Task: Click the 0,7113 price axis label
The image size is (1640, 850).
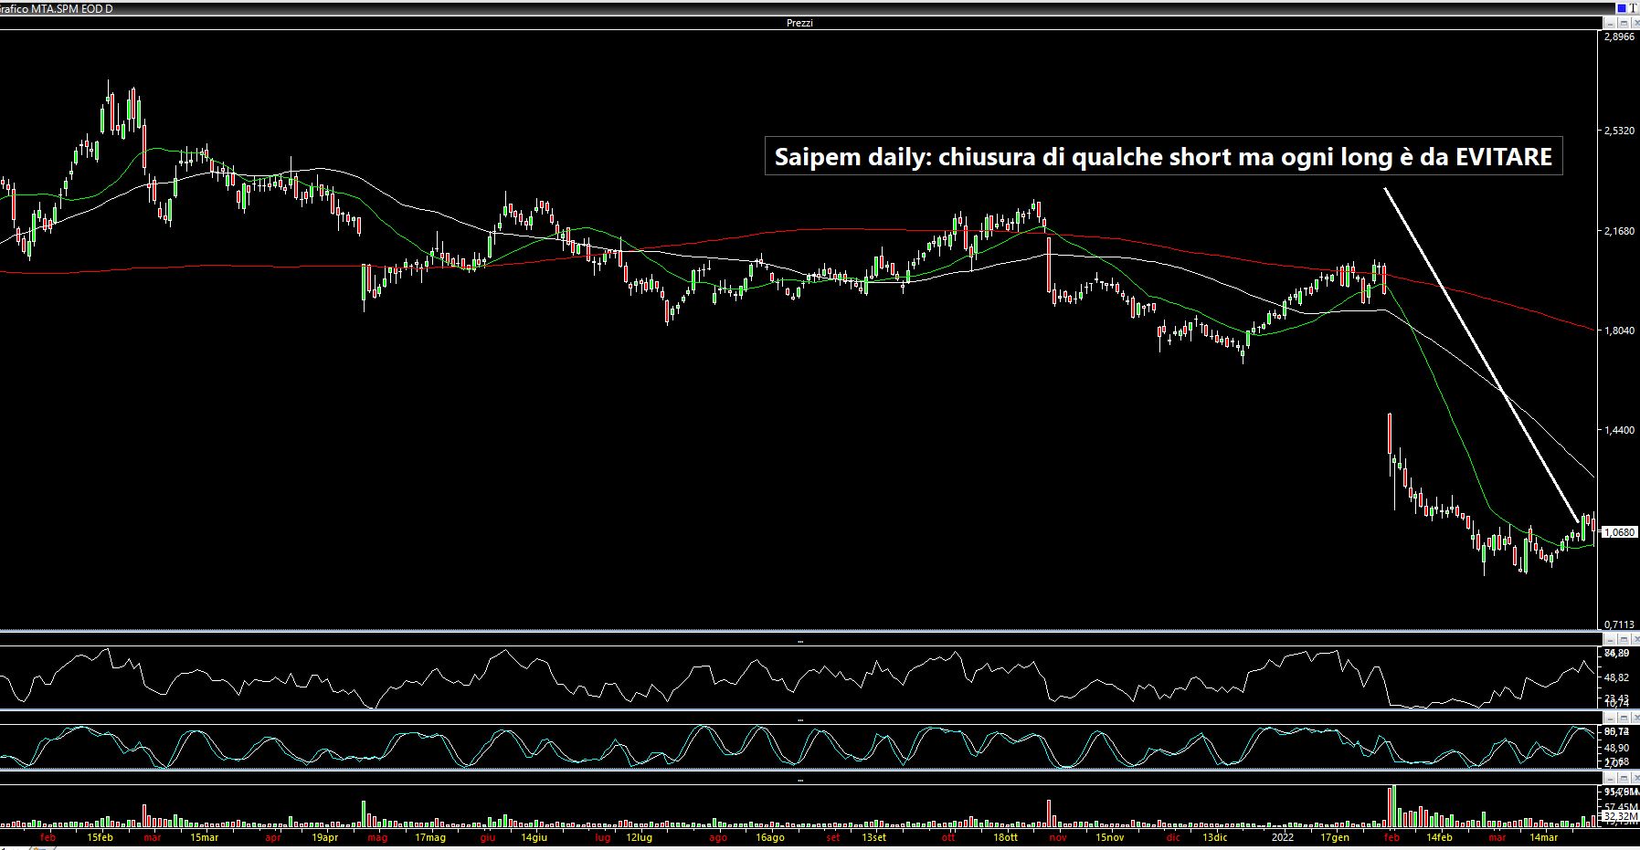Action: [x=1619, y=624]
